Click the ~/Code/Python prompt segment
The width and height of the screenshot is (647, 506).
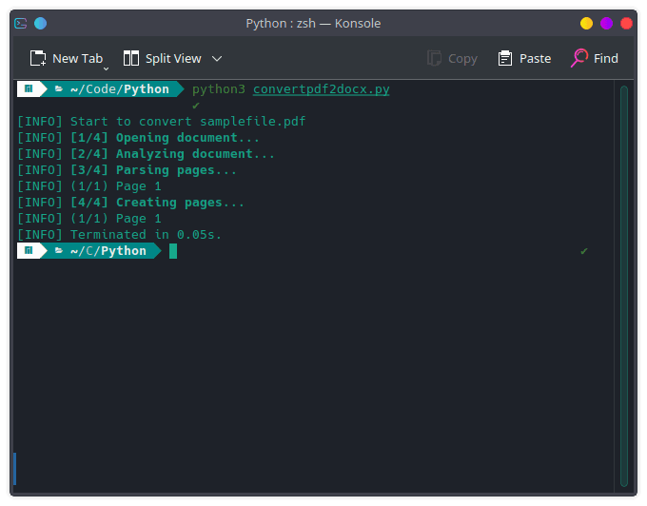(x=120, y=89)
